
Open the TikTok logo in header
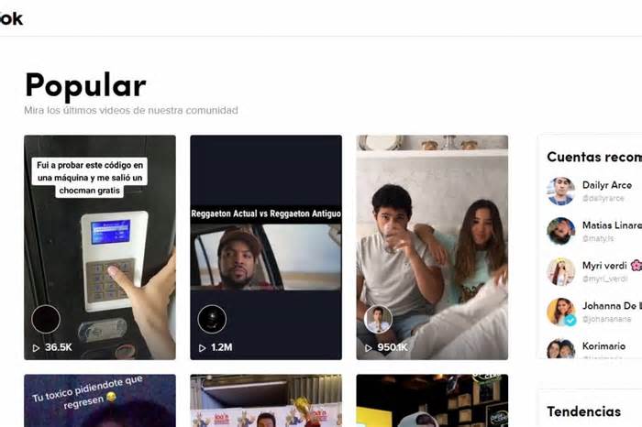tap(11, 19)
